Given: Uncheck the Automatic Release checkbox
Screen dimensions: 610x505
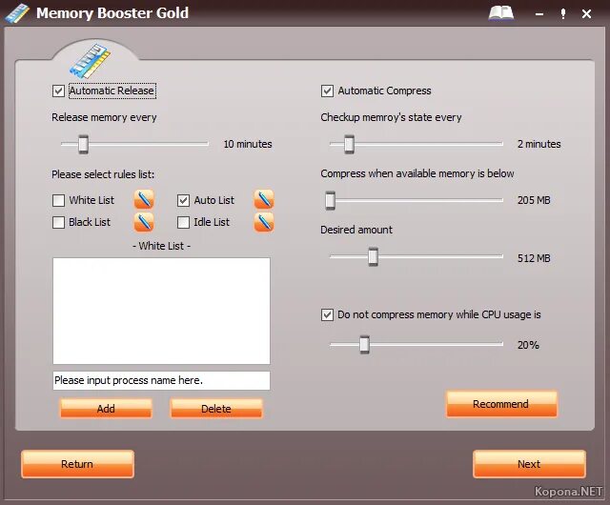Looking at the screenshot, I should pos(58,91).
